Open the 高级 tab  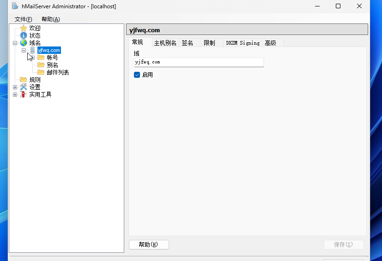coord(273,43)
